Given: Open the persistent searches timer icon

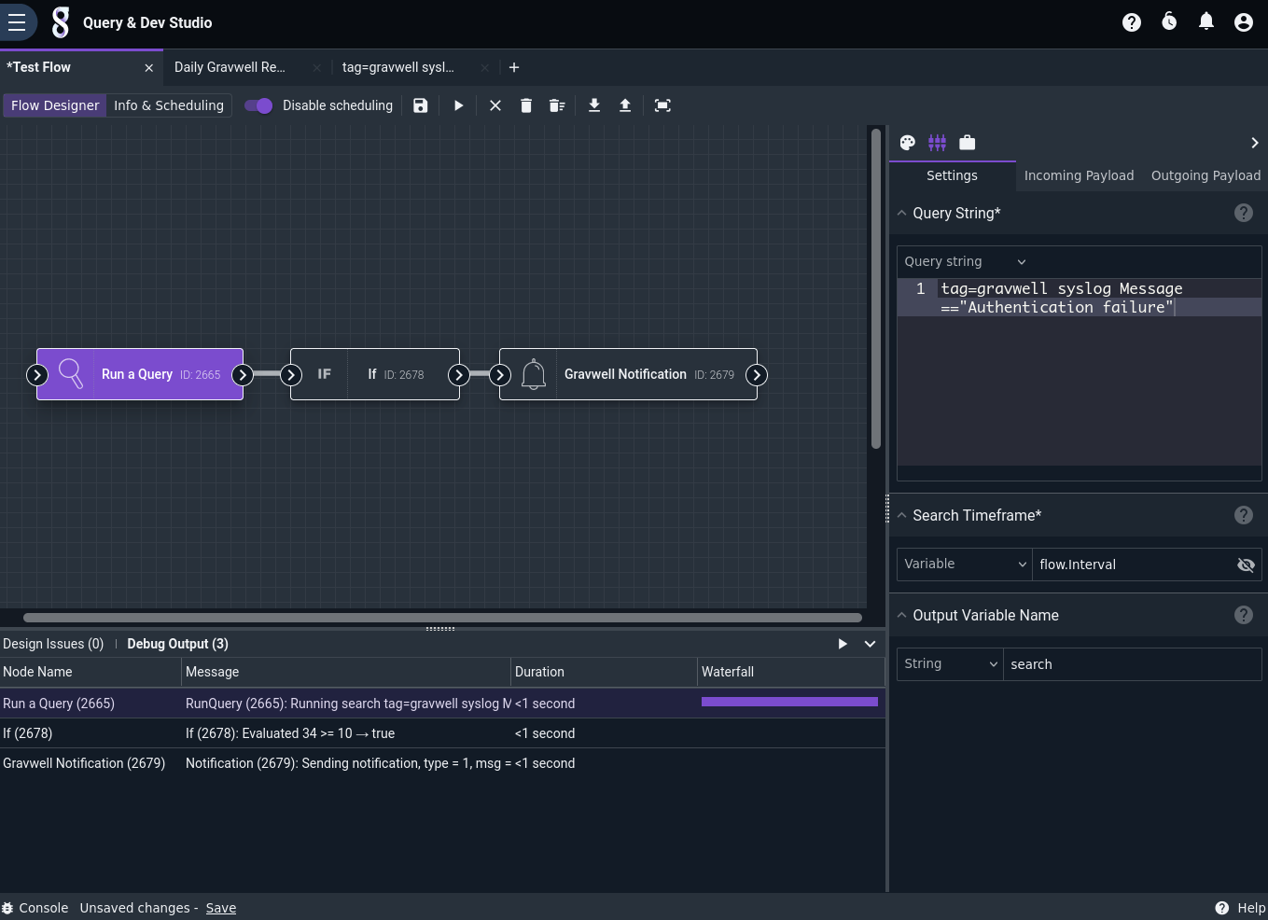Looking at the screenshot, I should 1169,22.
